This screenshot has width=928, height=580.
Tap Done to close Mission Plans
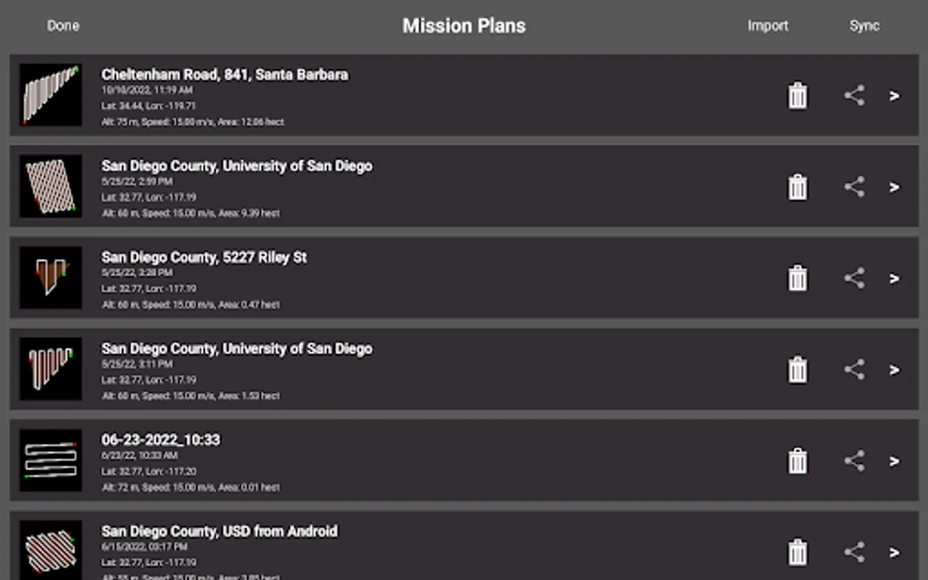[63, 26]
